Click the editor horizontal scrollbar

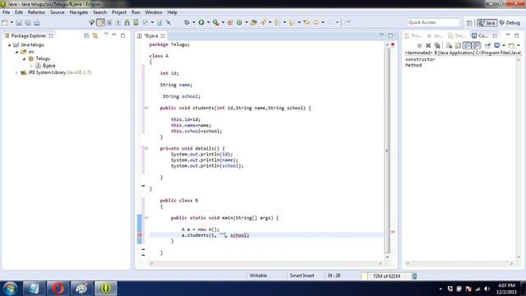(x=265, y=264)
